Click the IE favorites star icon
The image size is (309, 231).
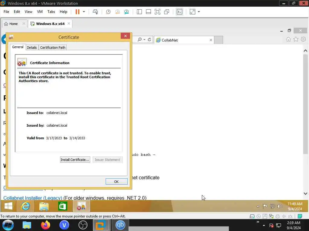(x=296, y=39)
